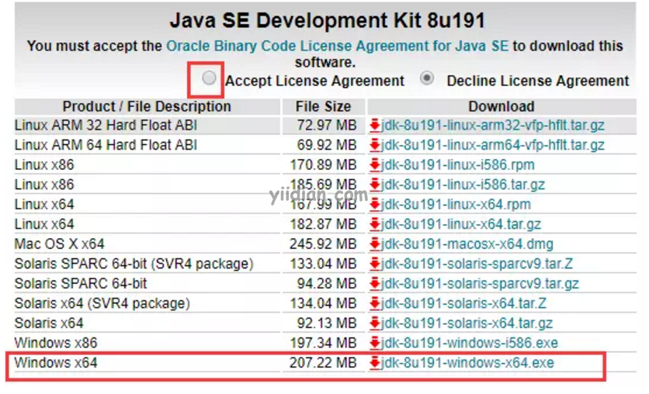Download jdk-8u191-linux-x64.rpm
649x394 pixels.
456,204
